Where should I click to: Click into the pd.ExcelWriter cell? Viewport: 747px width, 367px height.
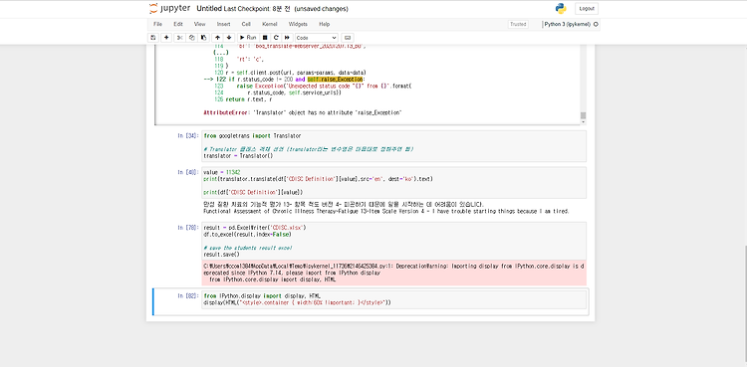click(393, 241)
